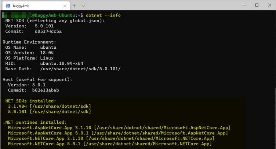This screenshot has height=149, width=276.
Task: Maximize the terminal window
Action: pos(257,5)
